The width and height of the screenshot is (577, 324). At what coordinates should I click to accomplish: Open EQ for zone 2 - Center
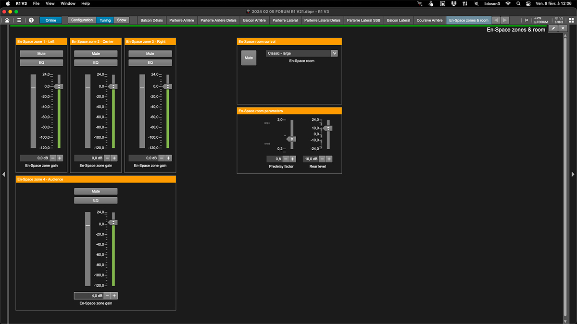96,63
